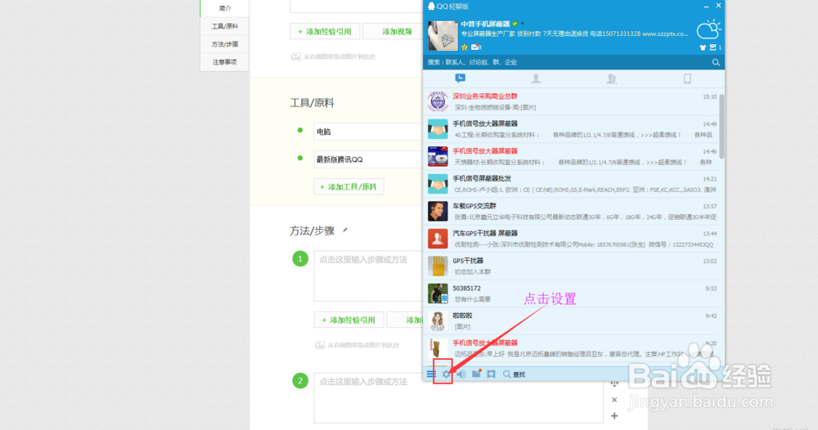This screenshot has width=818, height=430.
Task: Click the green online status icon
Action: tap(515, 24)
